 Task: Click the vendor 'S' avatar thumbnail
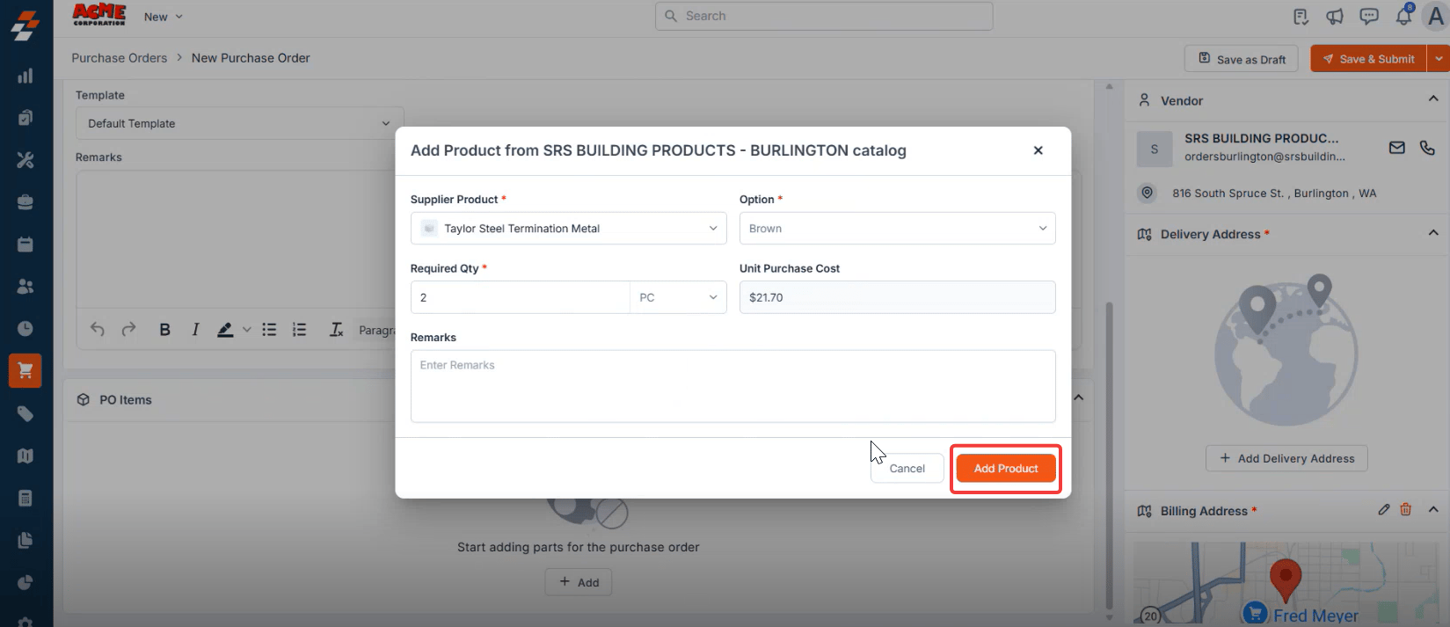click(x=1154, y=149)
